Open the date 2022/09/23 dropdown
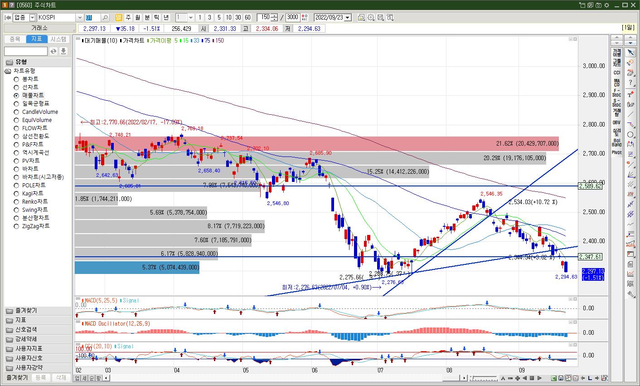This screenshot has width=640, height=386. click(348, 17)
